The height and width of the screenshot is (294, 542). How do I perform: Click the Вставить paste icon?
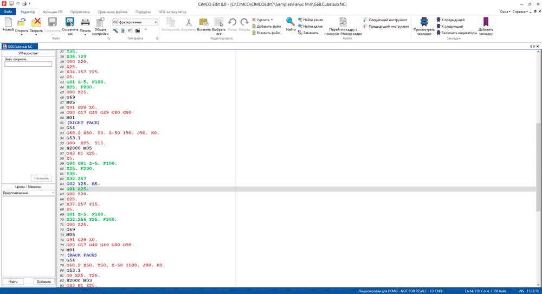tap(204, 22)
